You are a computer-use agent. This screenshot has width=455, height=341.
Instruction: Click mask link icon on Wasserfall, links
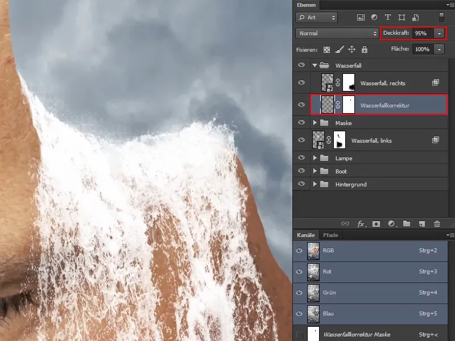tap(329, 140)
